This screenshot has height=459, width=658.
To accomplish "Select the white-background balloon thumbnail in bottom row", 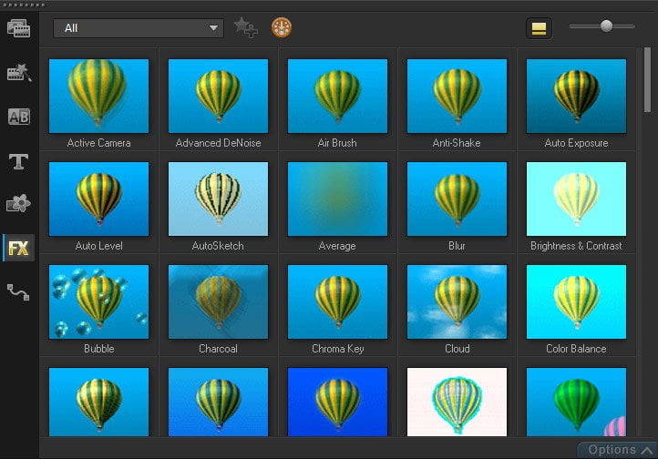I will [457, 402].
